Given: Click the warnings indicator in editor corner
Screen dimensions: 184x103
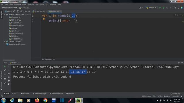Looking at the screenshot, I should point(176,15).
